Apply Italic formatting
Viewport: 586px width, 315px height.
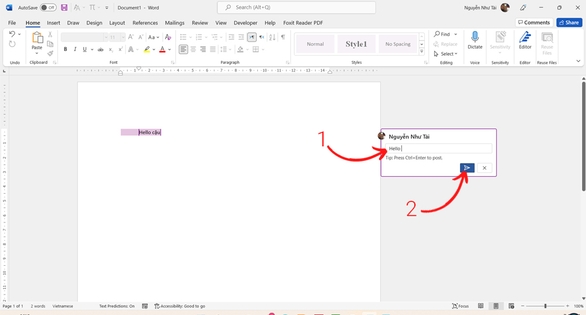[x=75, y=49]
